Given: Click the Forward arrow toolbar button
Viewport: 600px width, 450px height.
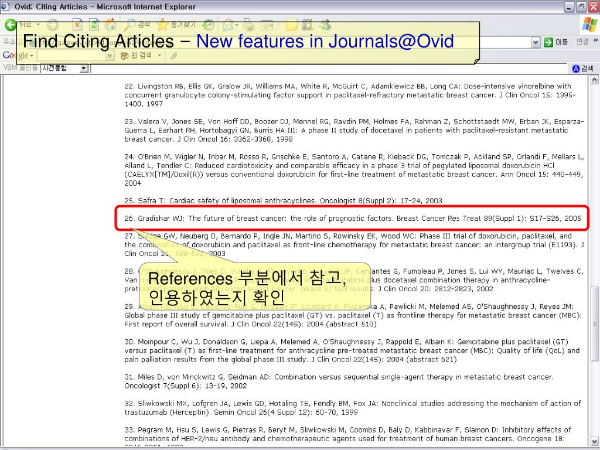Looking at the screenshot, I should (x=52, y=25).
